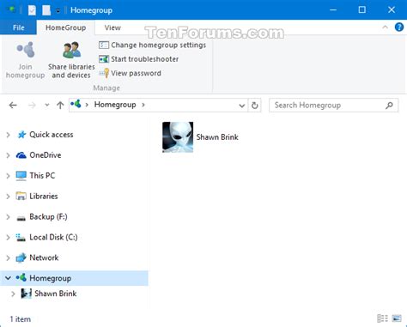Collapse the Homegroup tree node
The image size is (407, 327).
pyautogui.click(x=8, y=278)
